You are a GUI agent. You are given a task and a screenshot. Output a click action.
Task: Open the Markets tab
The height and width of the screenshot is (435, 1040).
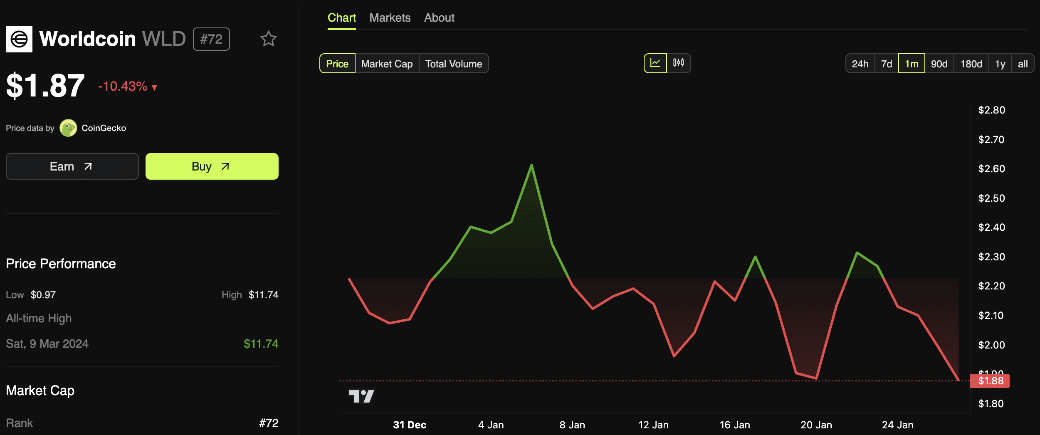click(390, 18)
